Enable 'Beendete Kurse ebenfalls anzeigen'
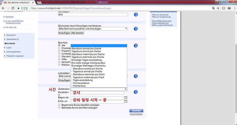Image resolution: width=237 pixels, height=125 pixels. click(59, 108)
